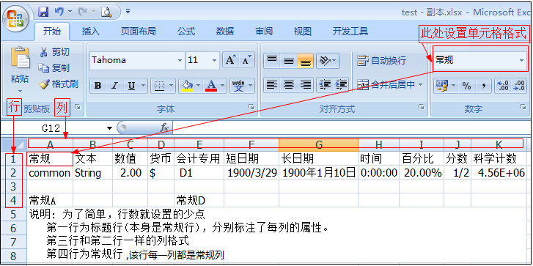Click the fx insert function button
Viewport: 533px width, 266px height.
pos(164,128)
